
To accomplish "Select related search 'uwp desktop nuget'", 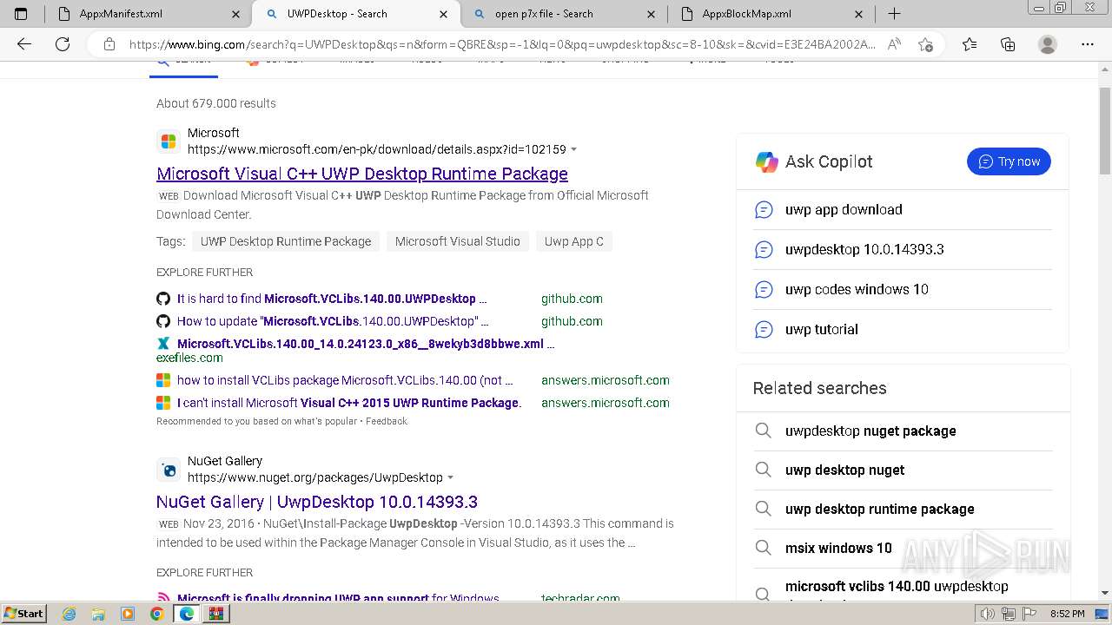I will point(903,470).
